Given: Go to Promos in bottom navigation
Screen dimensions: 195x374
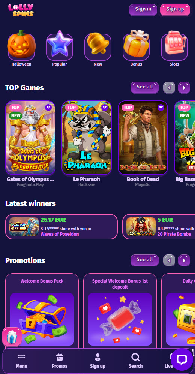Looking at the screenshot, I should pyautogui.click(x=60, y=361).
